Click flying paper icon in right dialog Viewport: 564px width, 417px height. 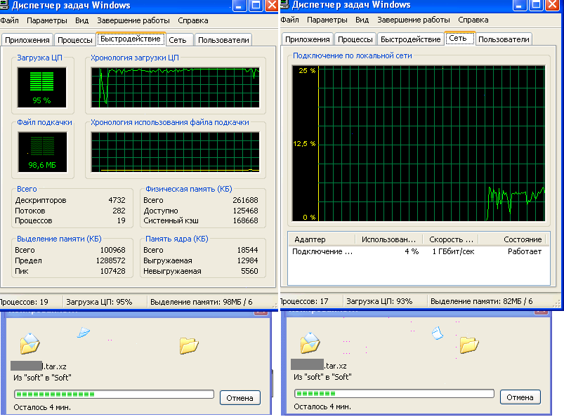(437, 333)
